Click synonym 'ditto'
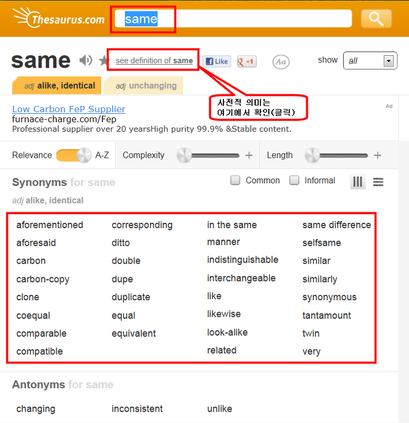Image resolution: width=409 pixels, height=423 pixels. coord(121,243)
